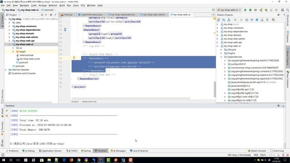Hide Terminal panel icon

pos(283,105)
